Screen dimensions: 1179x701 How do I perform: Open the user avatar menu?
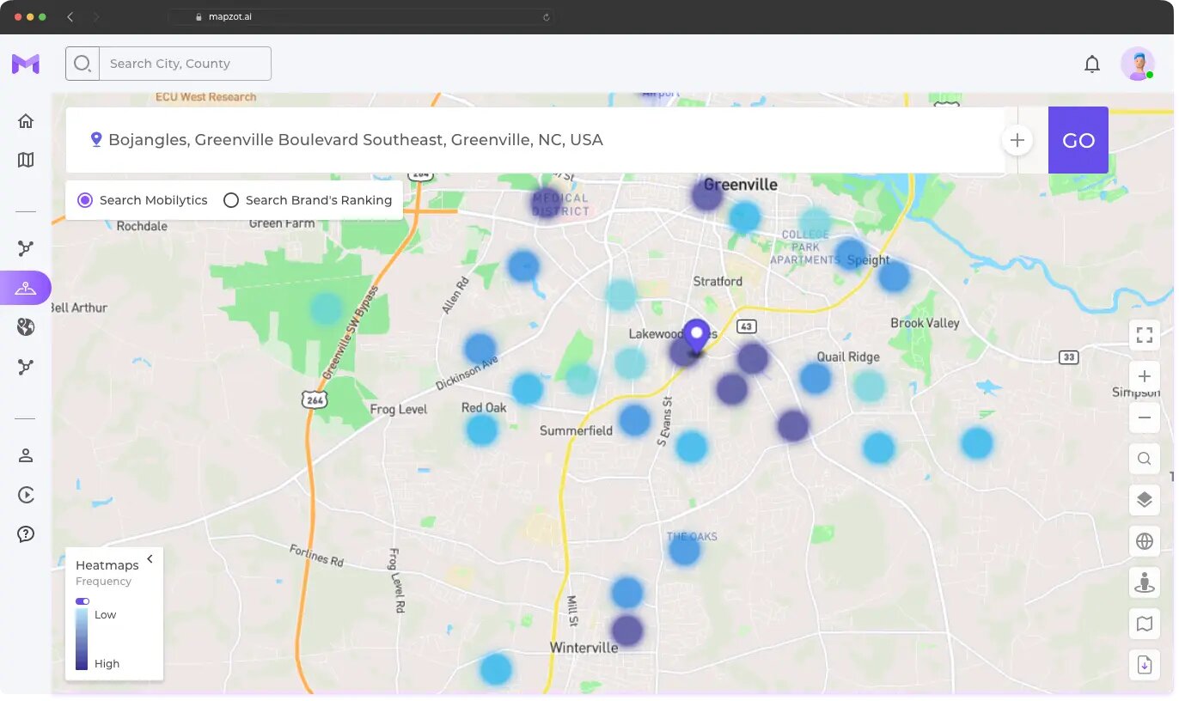1138,64
